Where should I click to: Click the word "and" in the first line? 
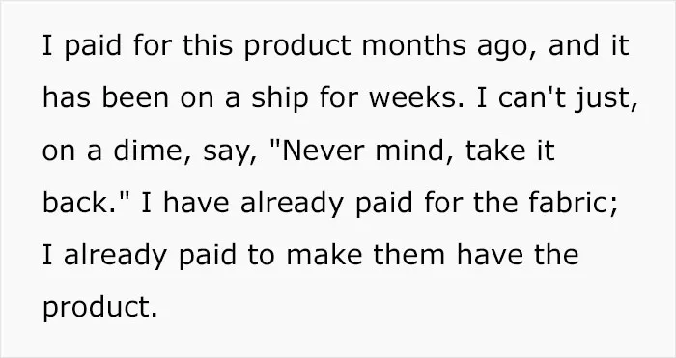point(574,45)
